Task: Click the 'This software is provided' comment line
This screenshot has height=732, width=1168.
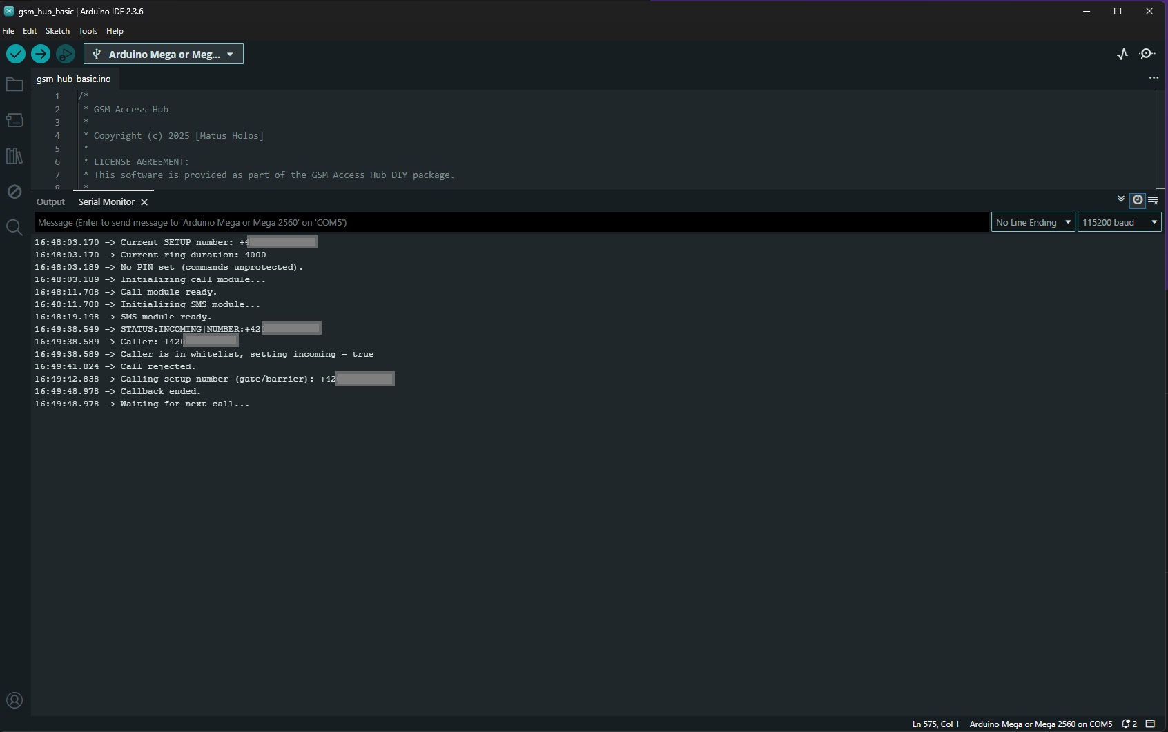Action: 269,175
